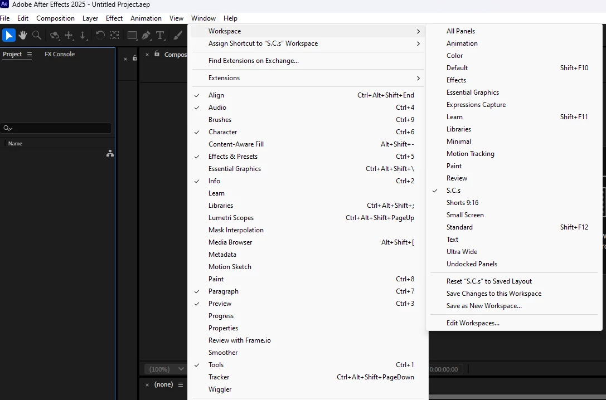The width and height of the screenshot is (606, 400).
Task: Select the Selection arrow tool
Action: coord(8,35)
